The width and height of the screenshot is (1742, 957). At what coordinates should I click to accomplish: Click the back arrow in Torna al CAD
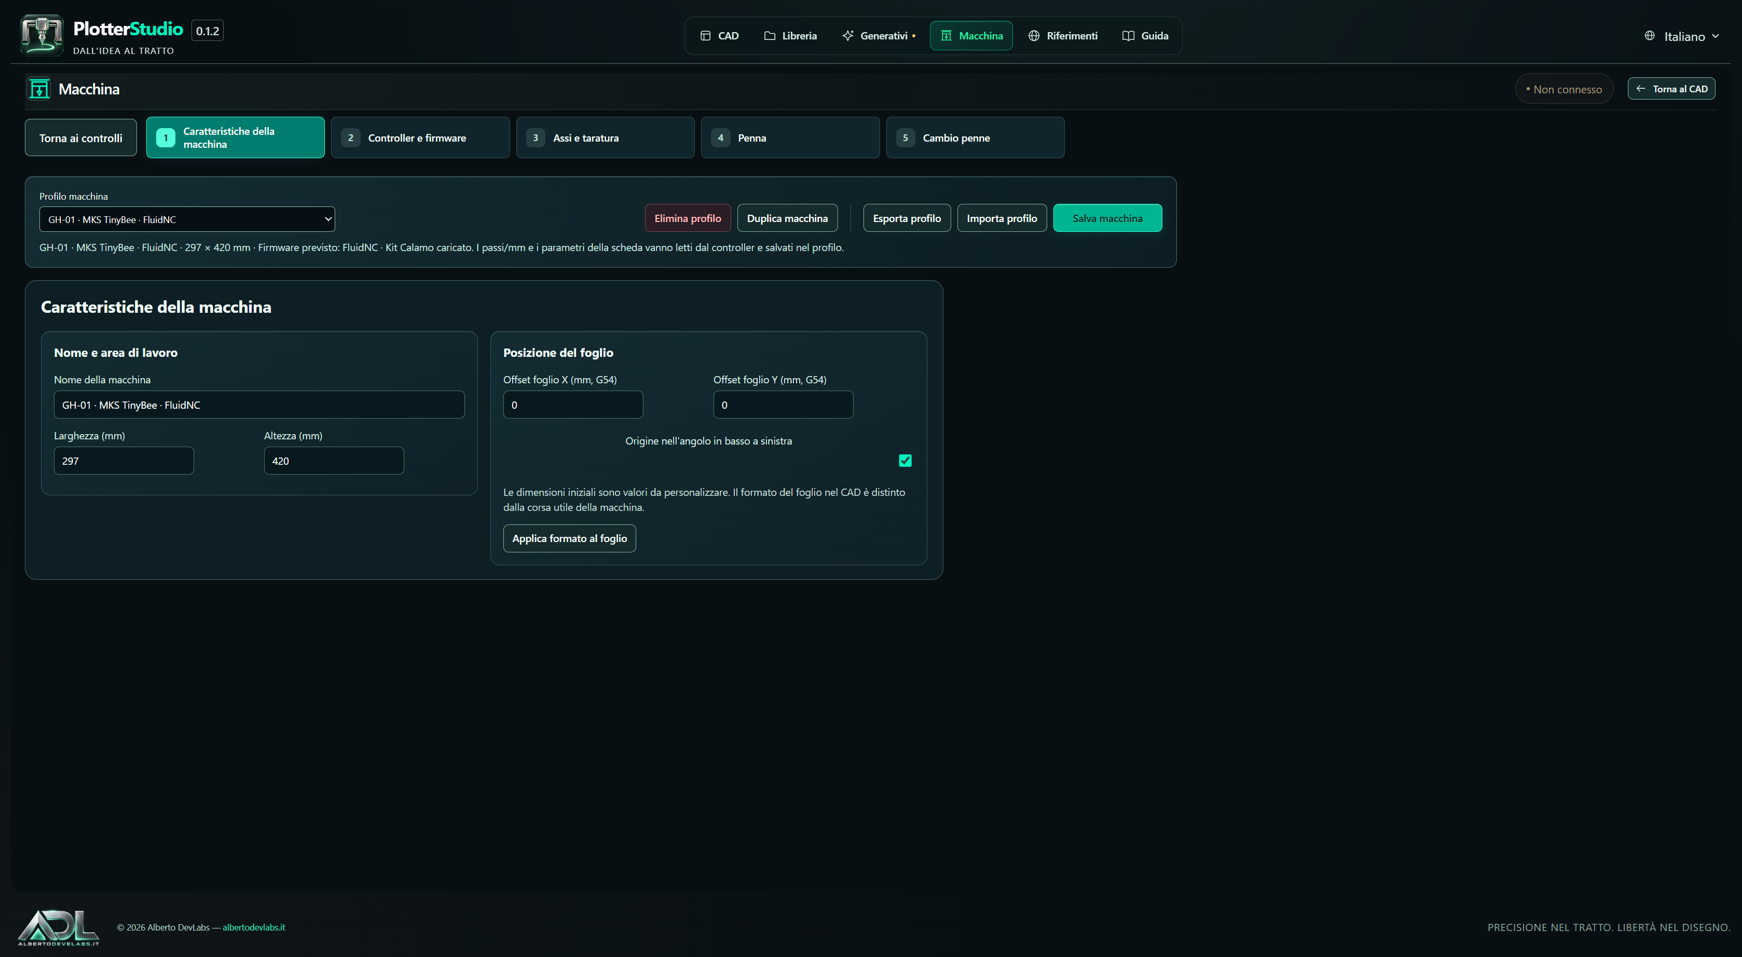tap(1641, 89)
